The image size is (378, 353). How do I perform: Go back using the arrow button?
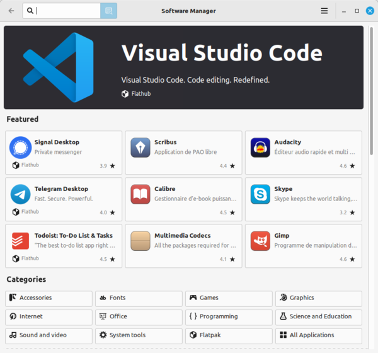(11, 11)
